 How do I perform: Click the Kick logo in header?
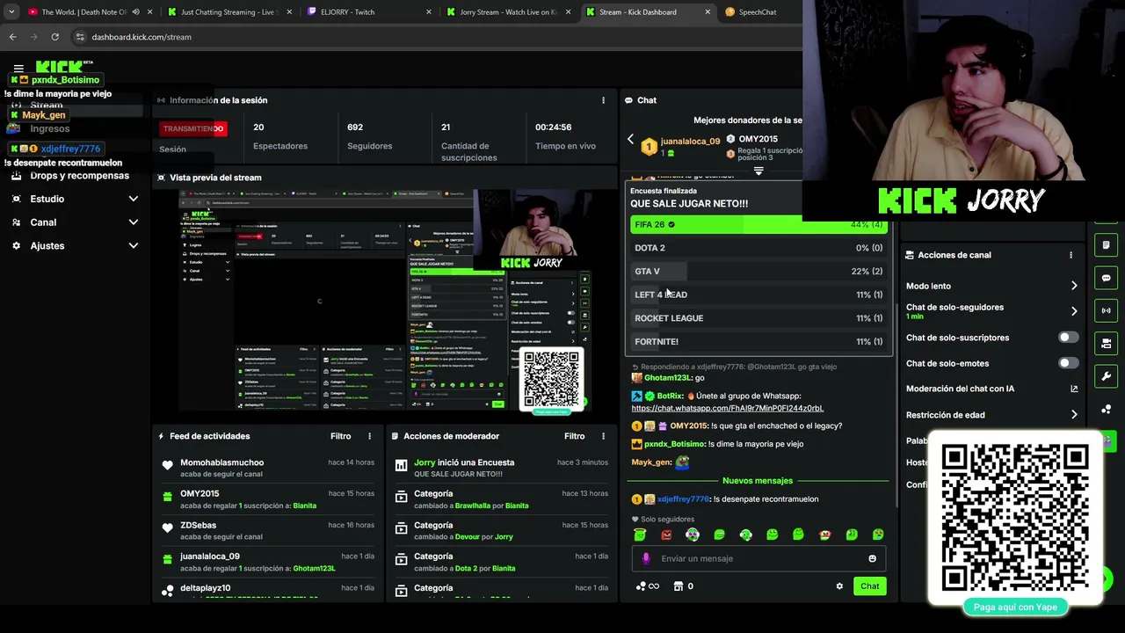[59, 67]
